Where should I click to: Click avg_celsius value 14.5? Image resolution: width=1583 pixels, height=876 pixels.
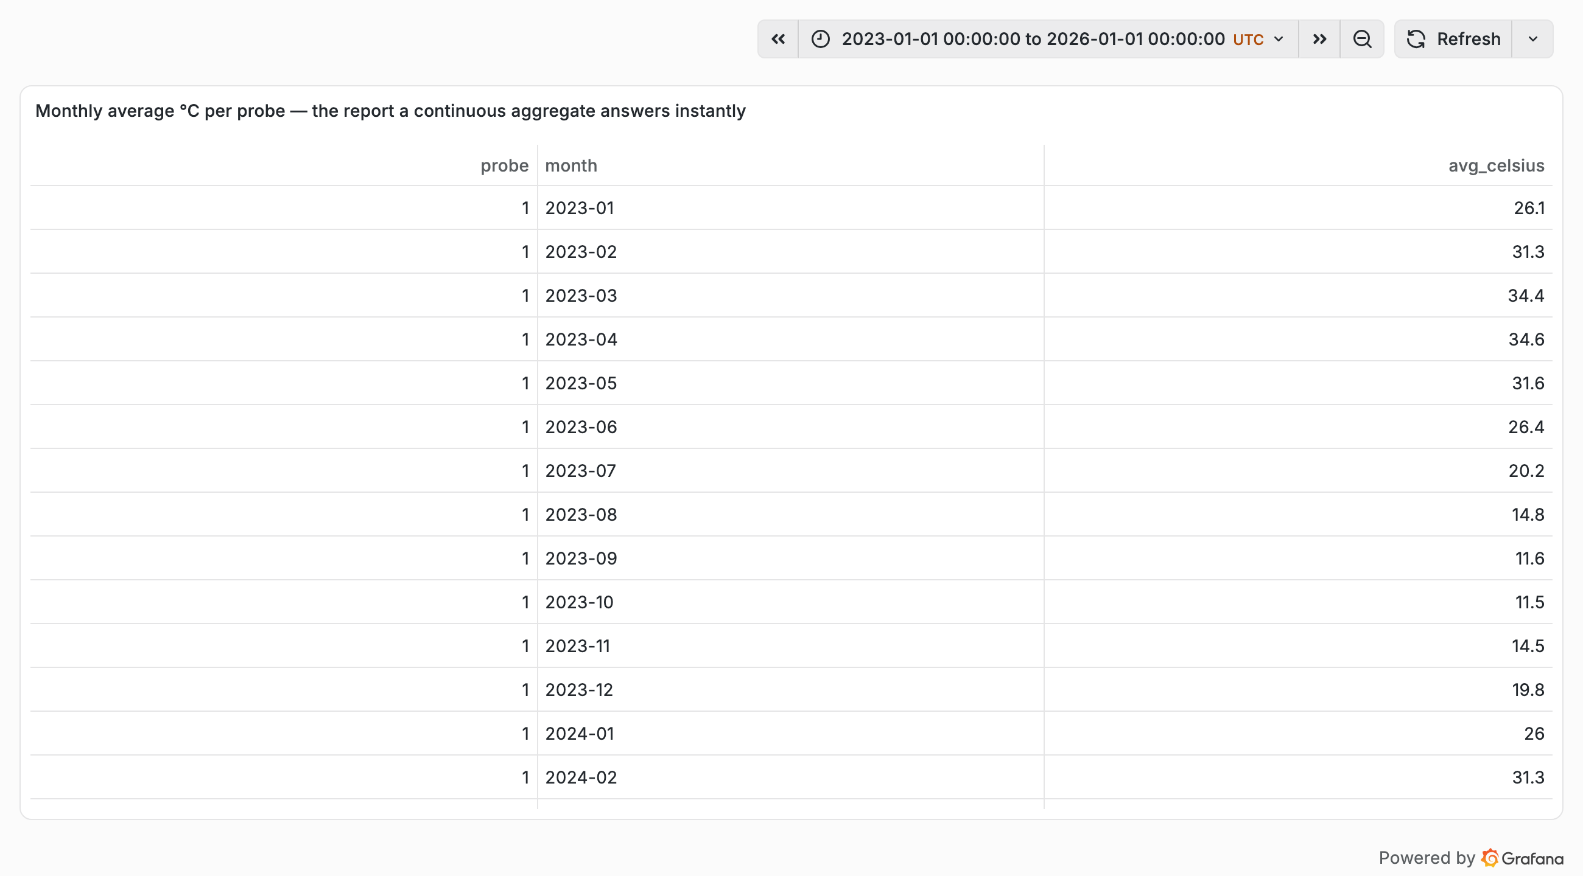1528,647
